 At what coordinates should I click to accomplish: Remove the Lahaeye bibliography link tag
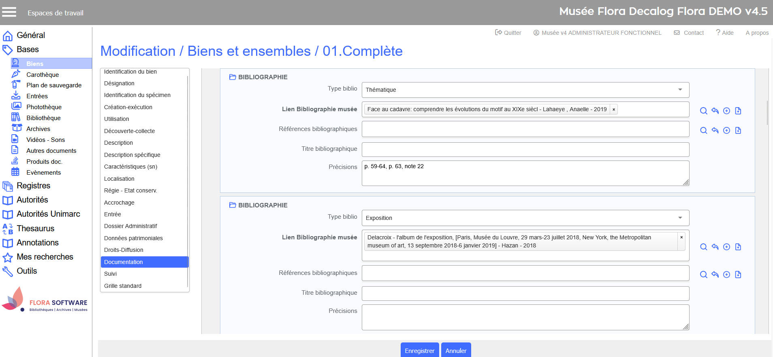click(x=614, y=110)
